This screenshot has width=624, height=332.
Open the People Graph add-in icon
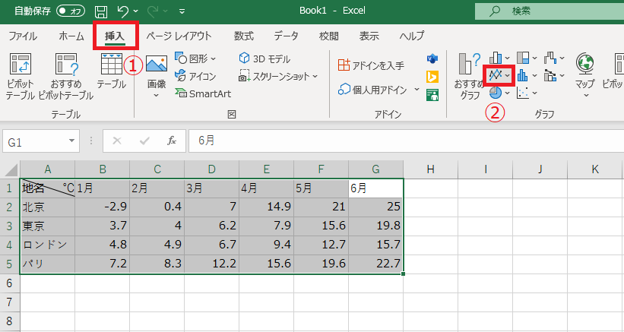[x=432, y=95]
